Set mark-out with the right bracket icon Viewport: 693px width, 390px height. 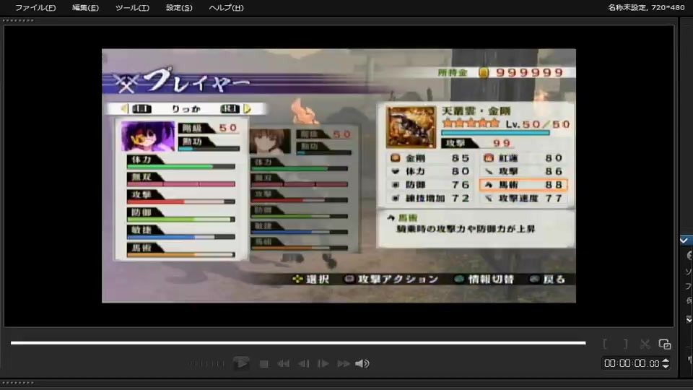point(625,344)
